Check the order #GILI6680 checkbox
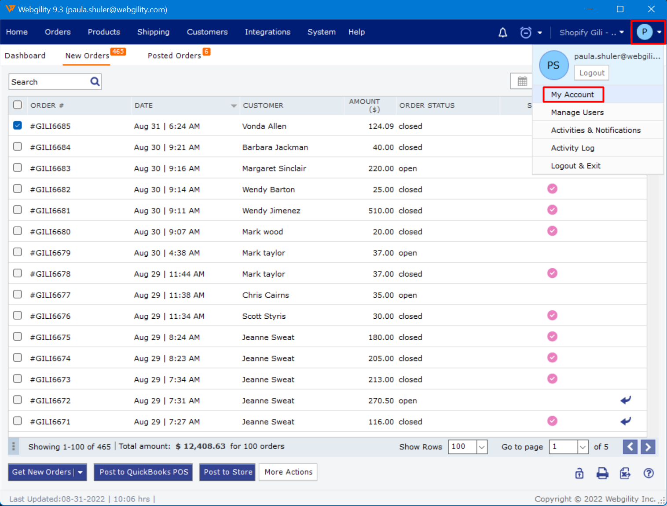Image resolution: width=667 pixels, height=506 pixels. tap(18, 231)
